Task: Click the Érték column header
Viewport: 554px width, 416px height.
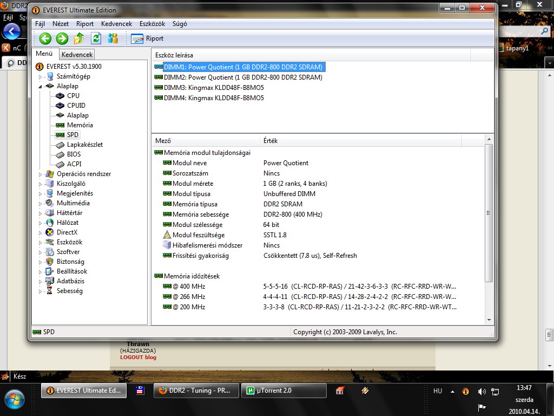Action: point(361,141)
